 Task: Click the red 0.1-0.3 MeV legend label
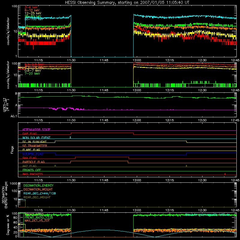(34, 64)
